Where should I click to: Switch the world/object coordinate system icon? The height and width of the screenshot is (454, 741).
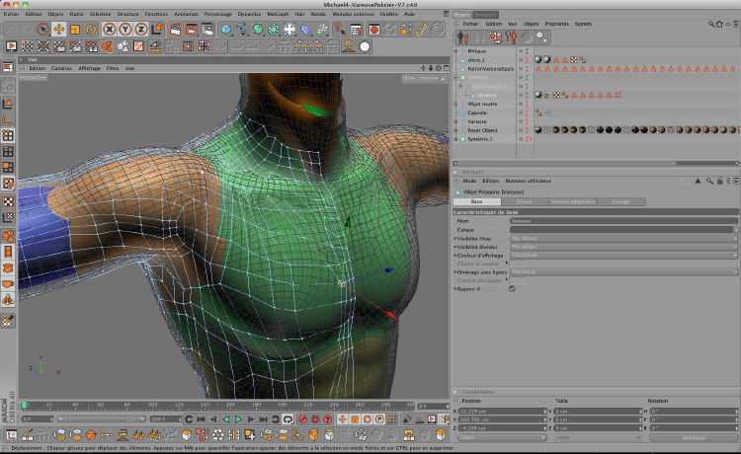157,30
